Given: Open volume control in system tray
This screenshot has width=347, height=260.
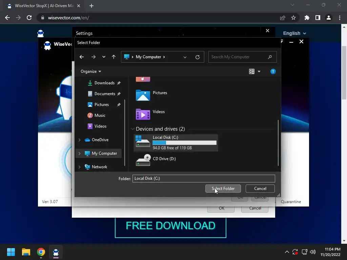Looking at the screenshot, I should tap(313, 252).
